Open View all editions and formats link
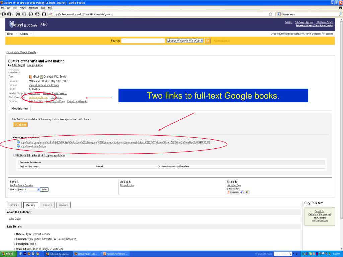The image size is (343, 257). (44, 85)
